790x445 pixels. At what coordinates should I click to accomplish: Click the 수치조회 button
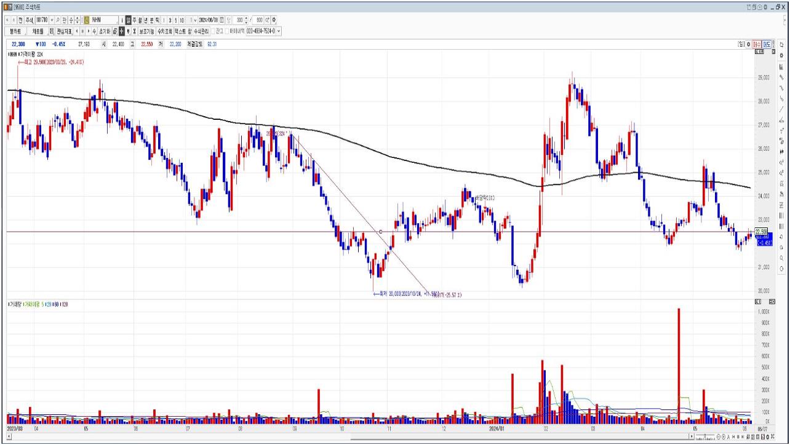point(164,31)
